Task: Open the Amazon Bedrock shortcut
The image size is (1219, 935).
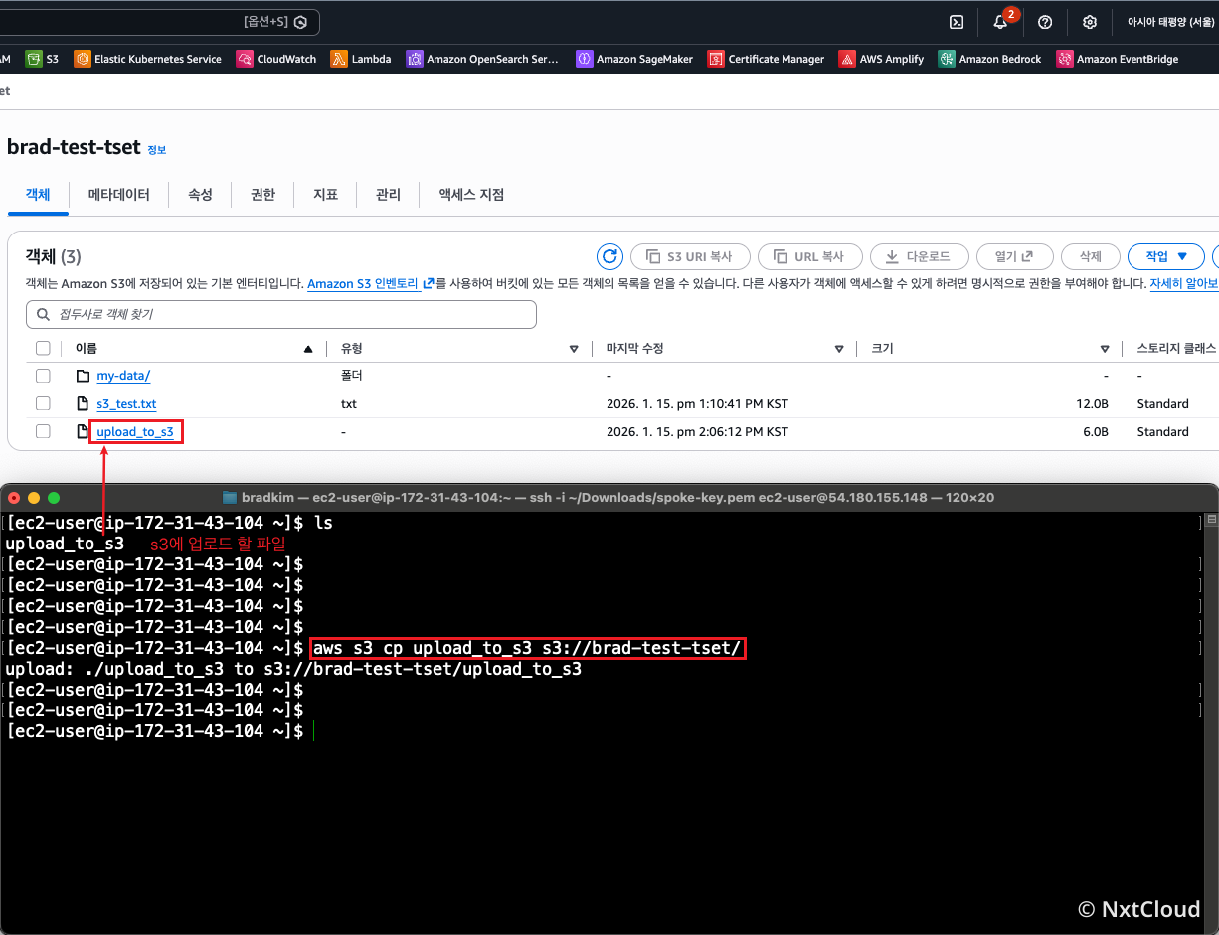Action: click(989, 59)
